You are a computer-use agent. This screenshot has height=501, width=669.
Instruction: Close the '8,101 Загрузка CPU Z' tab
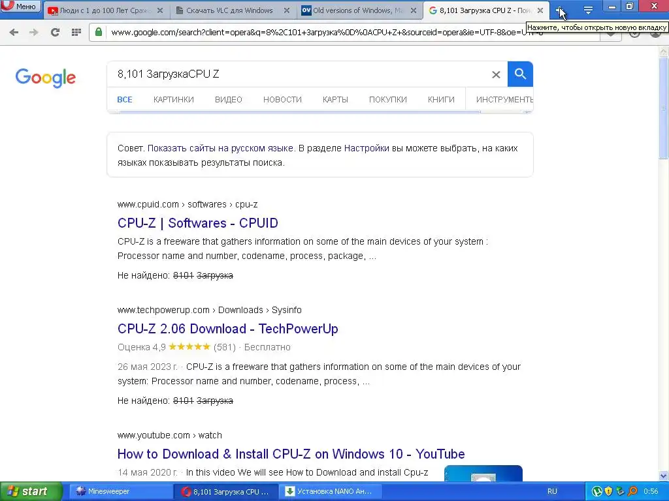[x=540, y=10]
